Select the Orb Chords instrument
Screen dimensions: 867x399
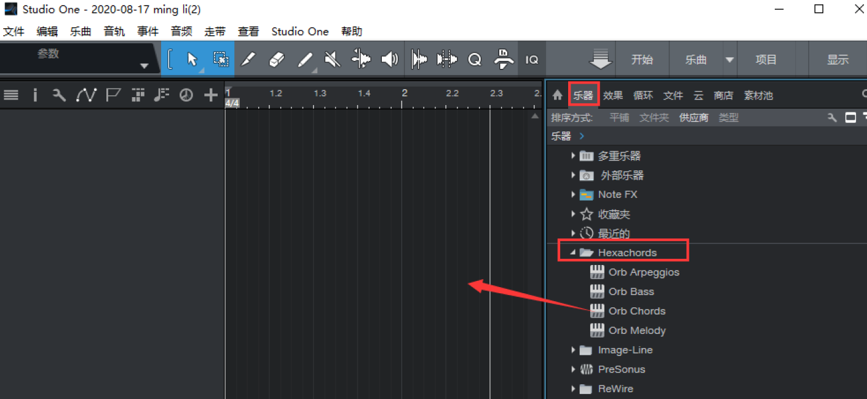coord(636,311)
